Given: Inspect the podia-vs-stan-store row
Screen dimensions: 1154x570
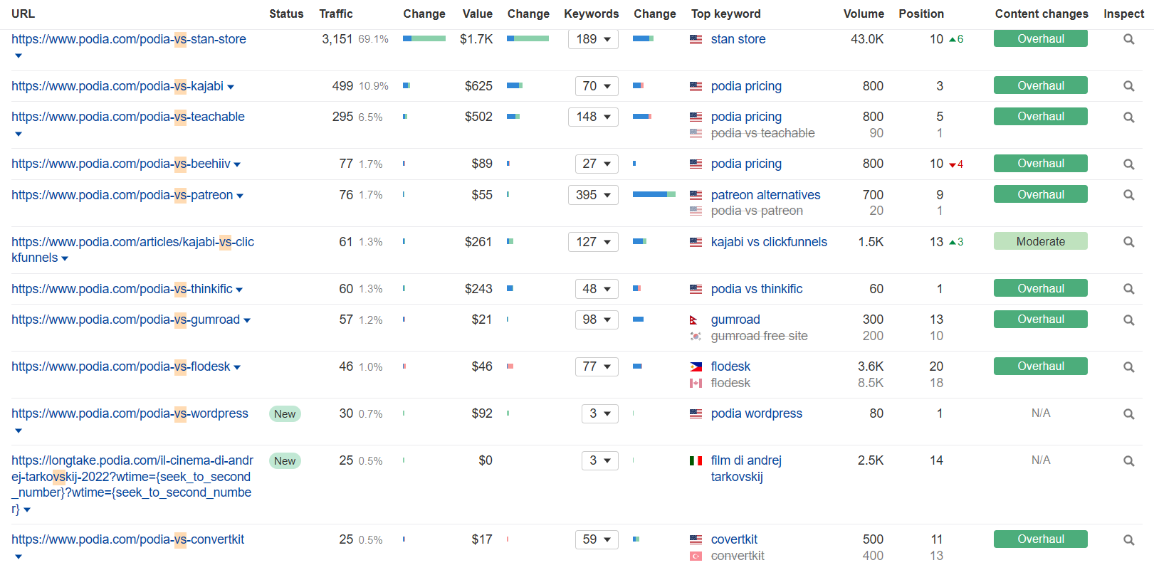Looking at the screenshot, I should 1128,39.
